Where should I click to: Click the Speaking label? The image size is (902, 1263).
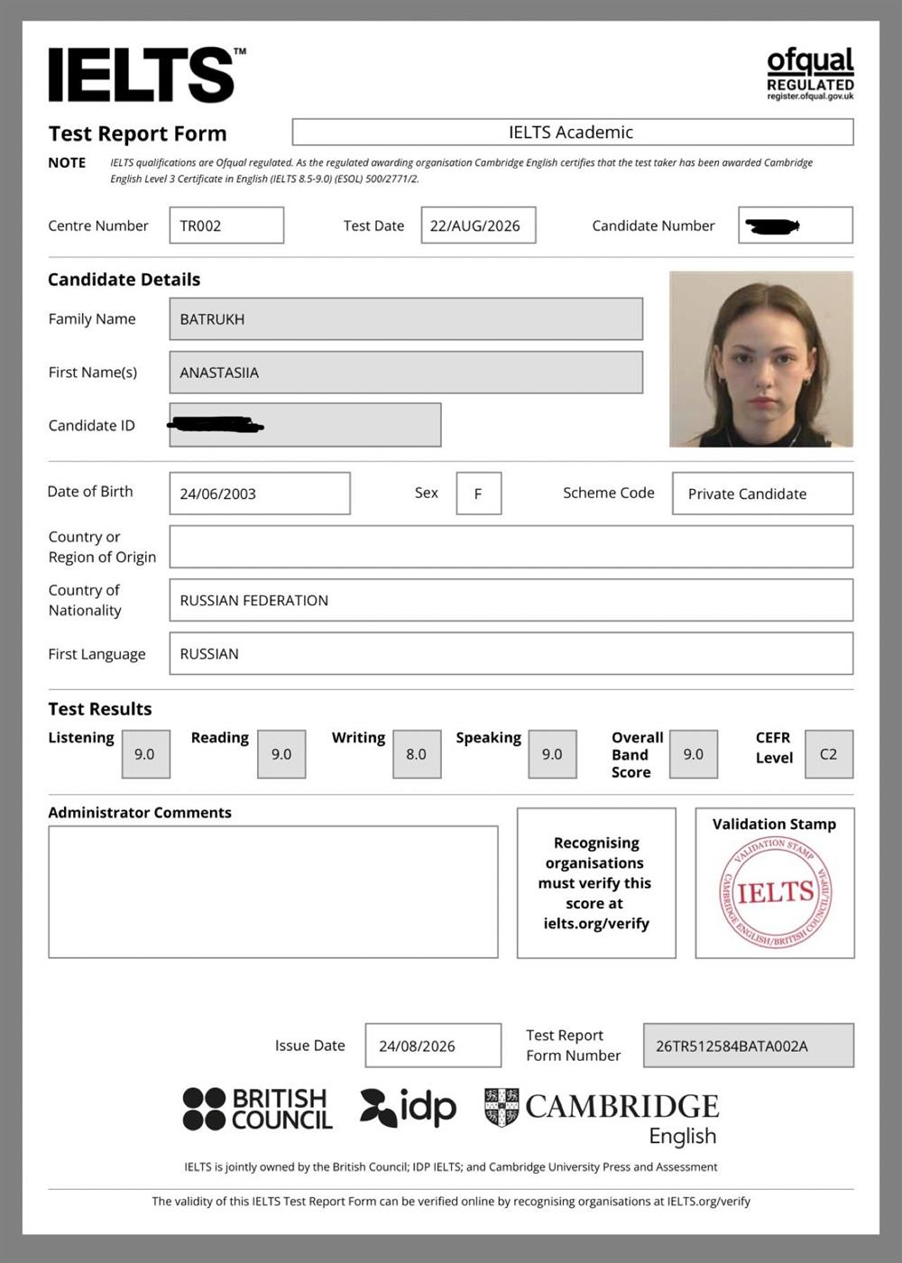(488, 737)
